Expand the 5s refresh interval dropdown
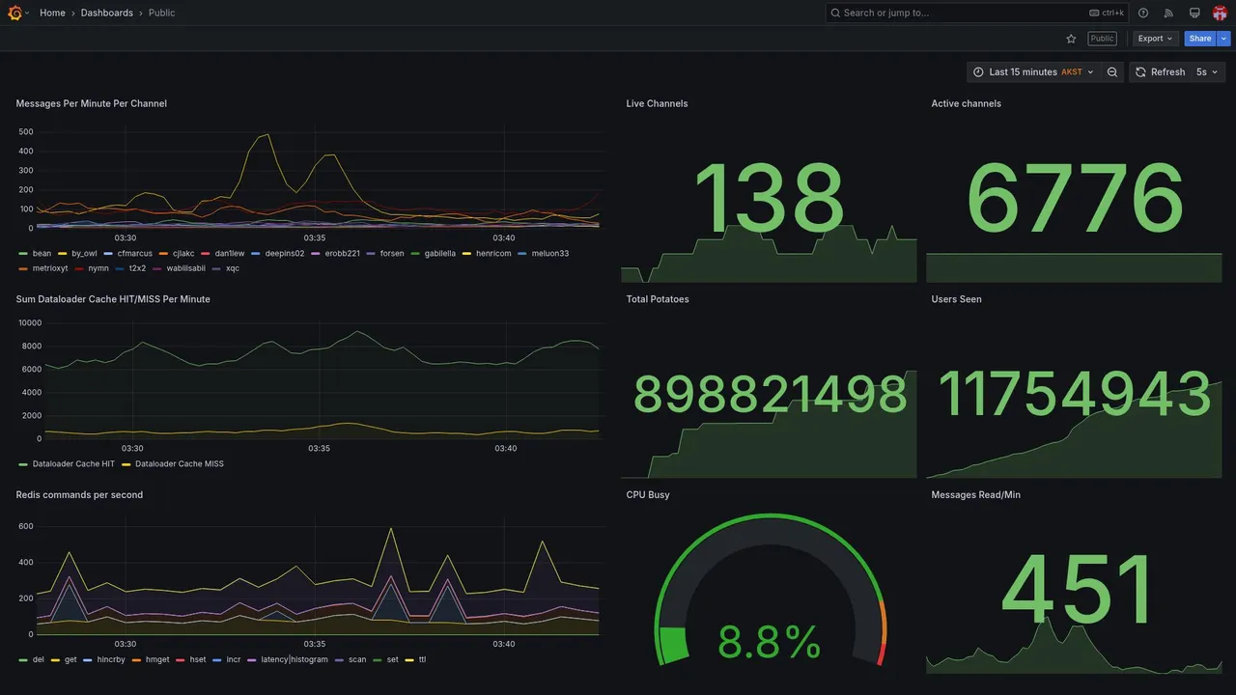1236x695 pixels. coord(1208,72)
